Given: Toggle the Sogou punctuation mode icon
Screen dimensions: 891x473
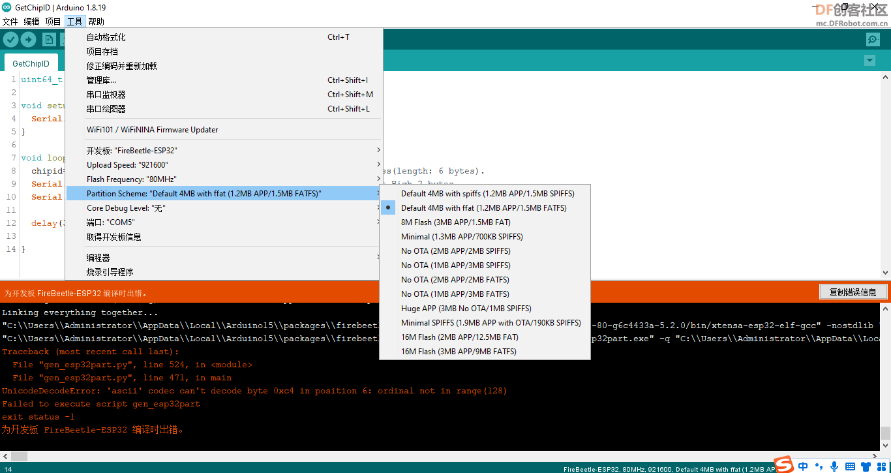Looking at the screenshot, I should tap(818, 466).
